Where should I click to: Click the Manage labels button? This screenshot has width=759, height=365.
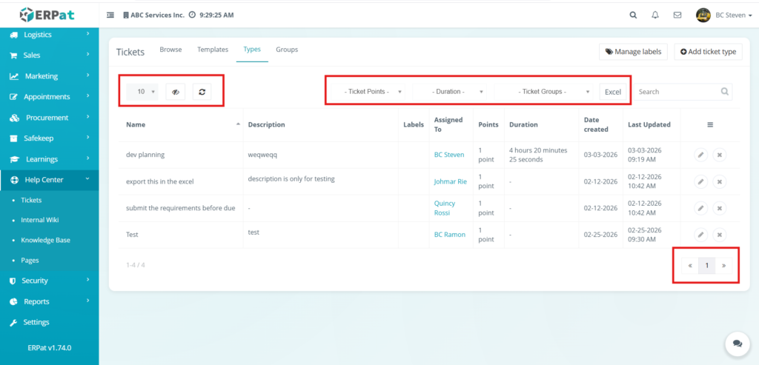tap(633, 52)
